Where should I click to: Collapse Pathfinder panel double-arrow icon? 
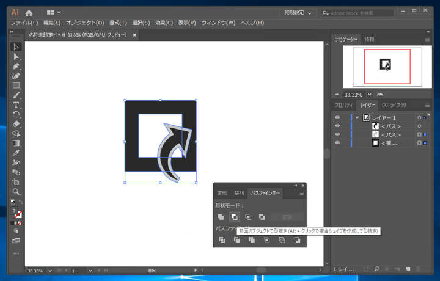[296, 185]
